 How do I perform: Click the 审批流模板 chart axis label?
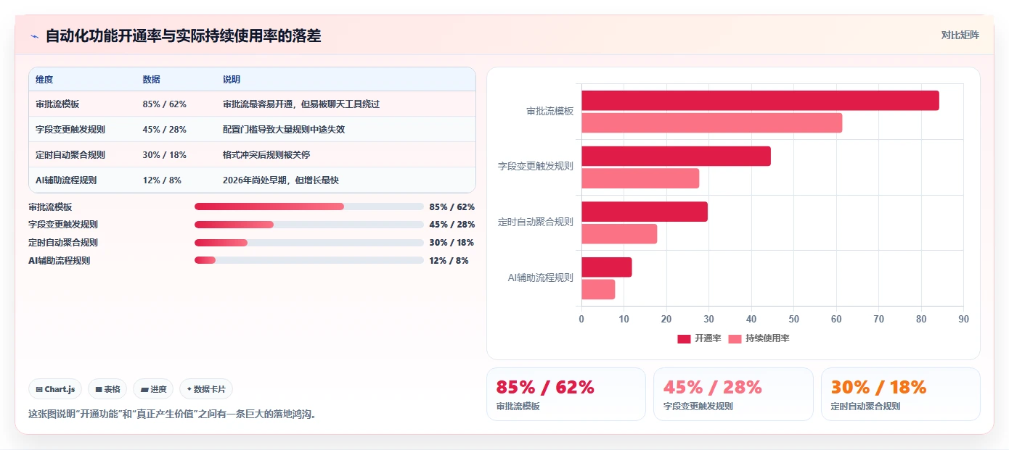pos(550,112)
